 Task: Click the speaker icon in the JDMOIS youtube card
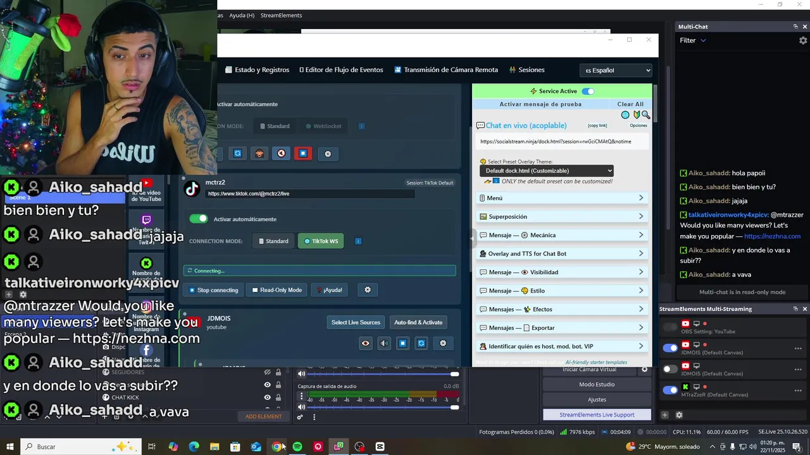(384, 343)
